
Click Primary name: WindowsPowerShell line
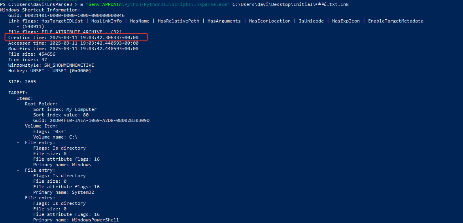point(76,220)
